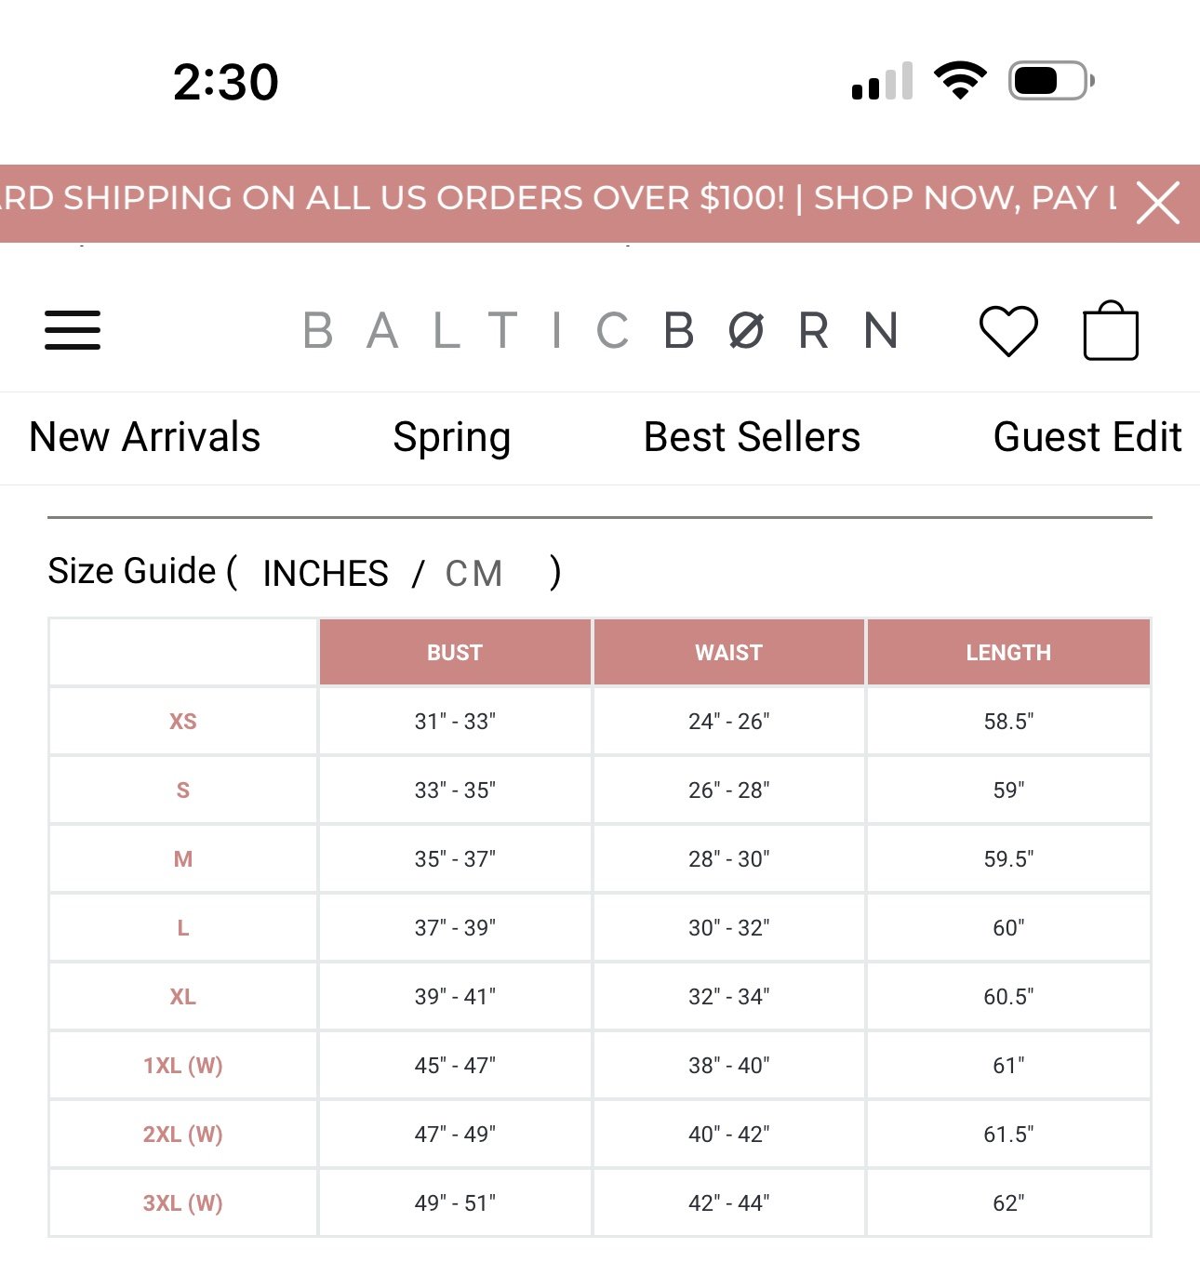The width and height of the screenshot is (1200, 1288).
Task: Open the hamburger navigation menu
Action: [73, 330]
